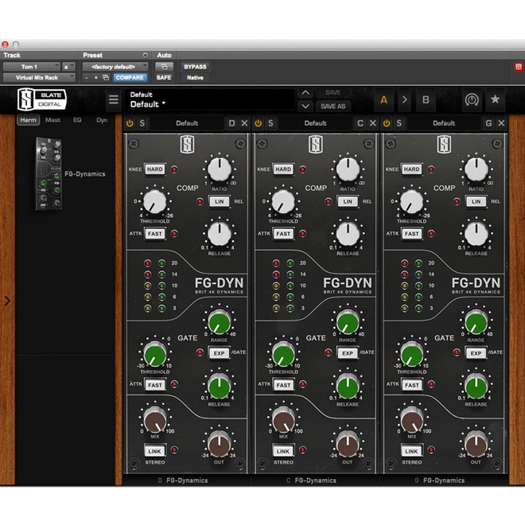Click the SAVE AS button

tap(332, 107)
